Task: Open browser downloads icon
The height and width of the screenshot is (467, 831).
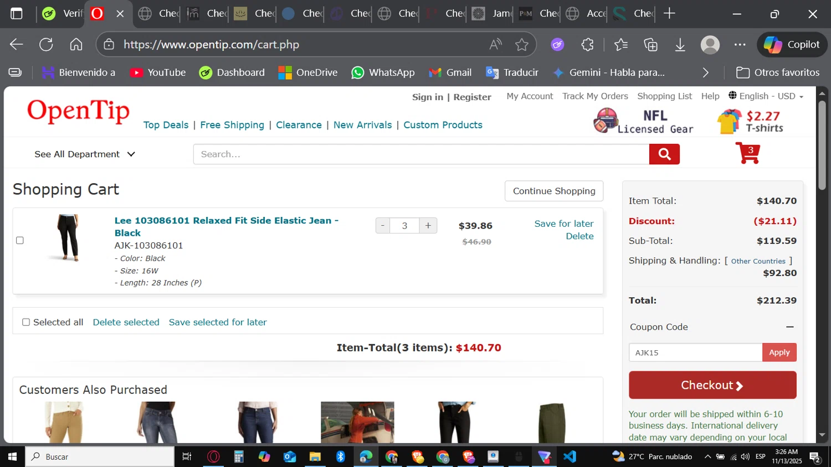Action: pyautogui.click(x=680, y=44)
